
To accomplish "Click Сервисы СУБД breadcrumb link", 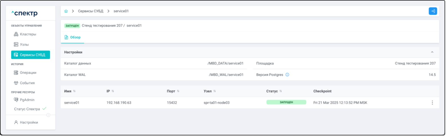I will tap(91, 11).
